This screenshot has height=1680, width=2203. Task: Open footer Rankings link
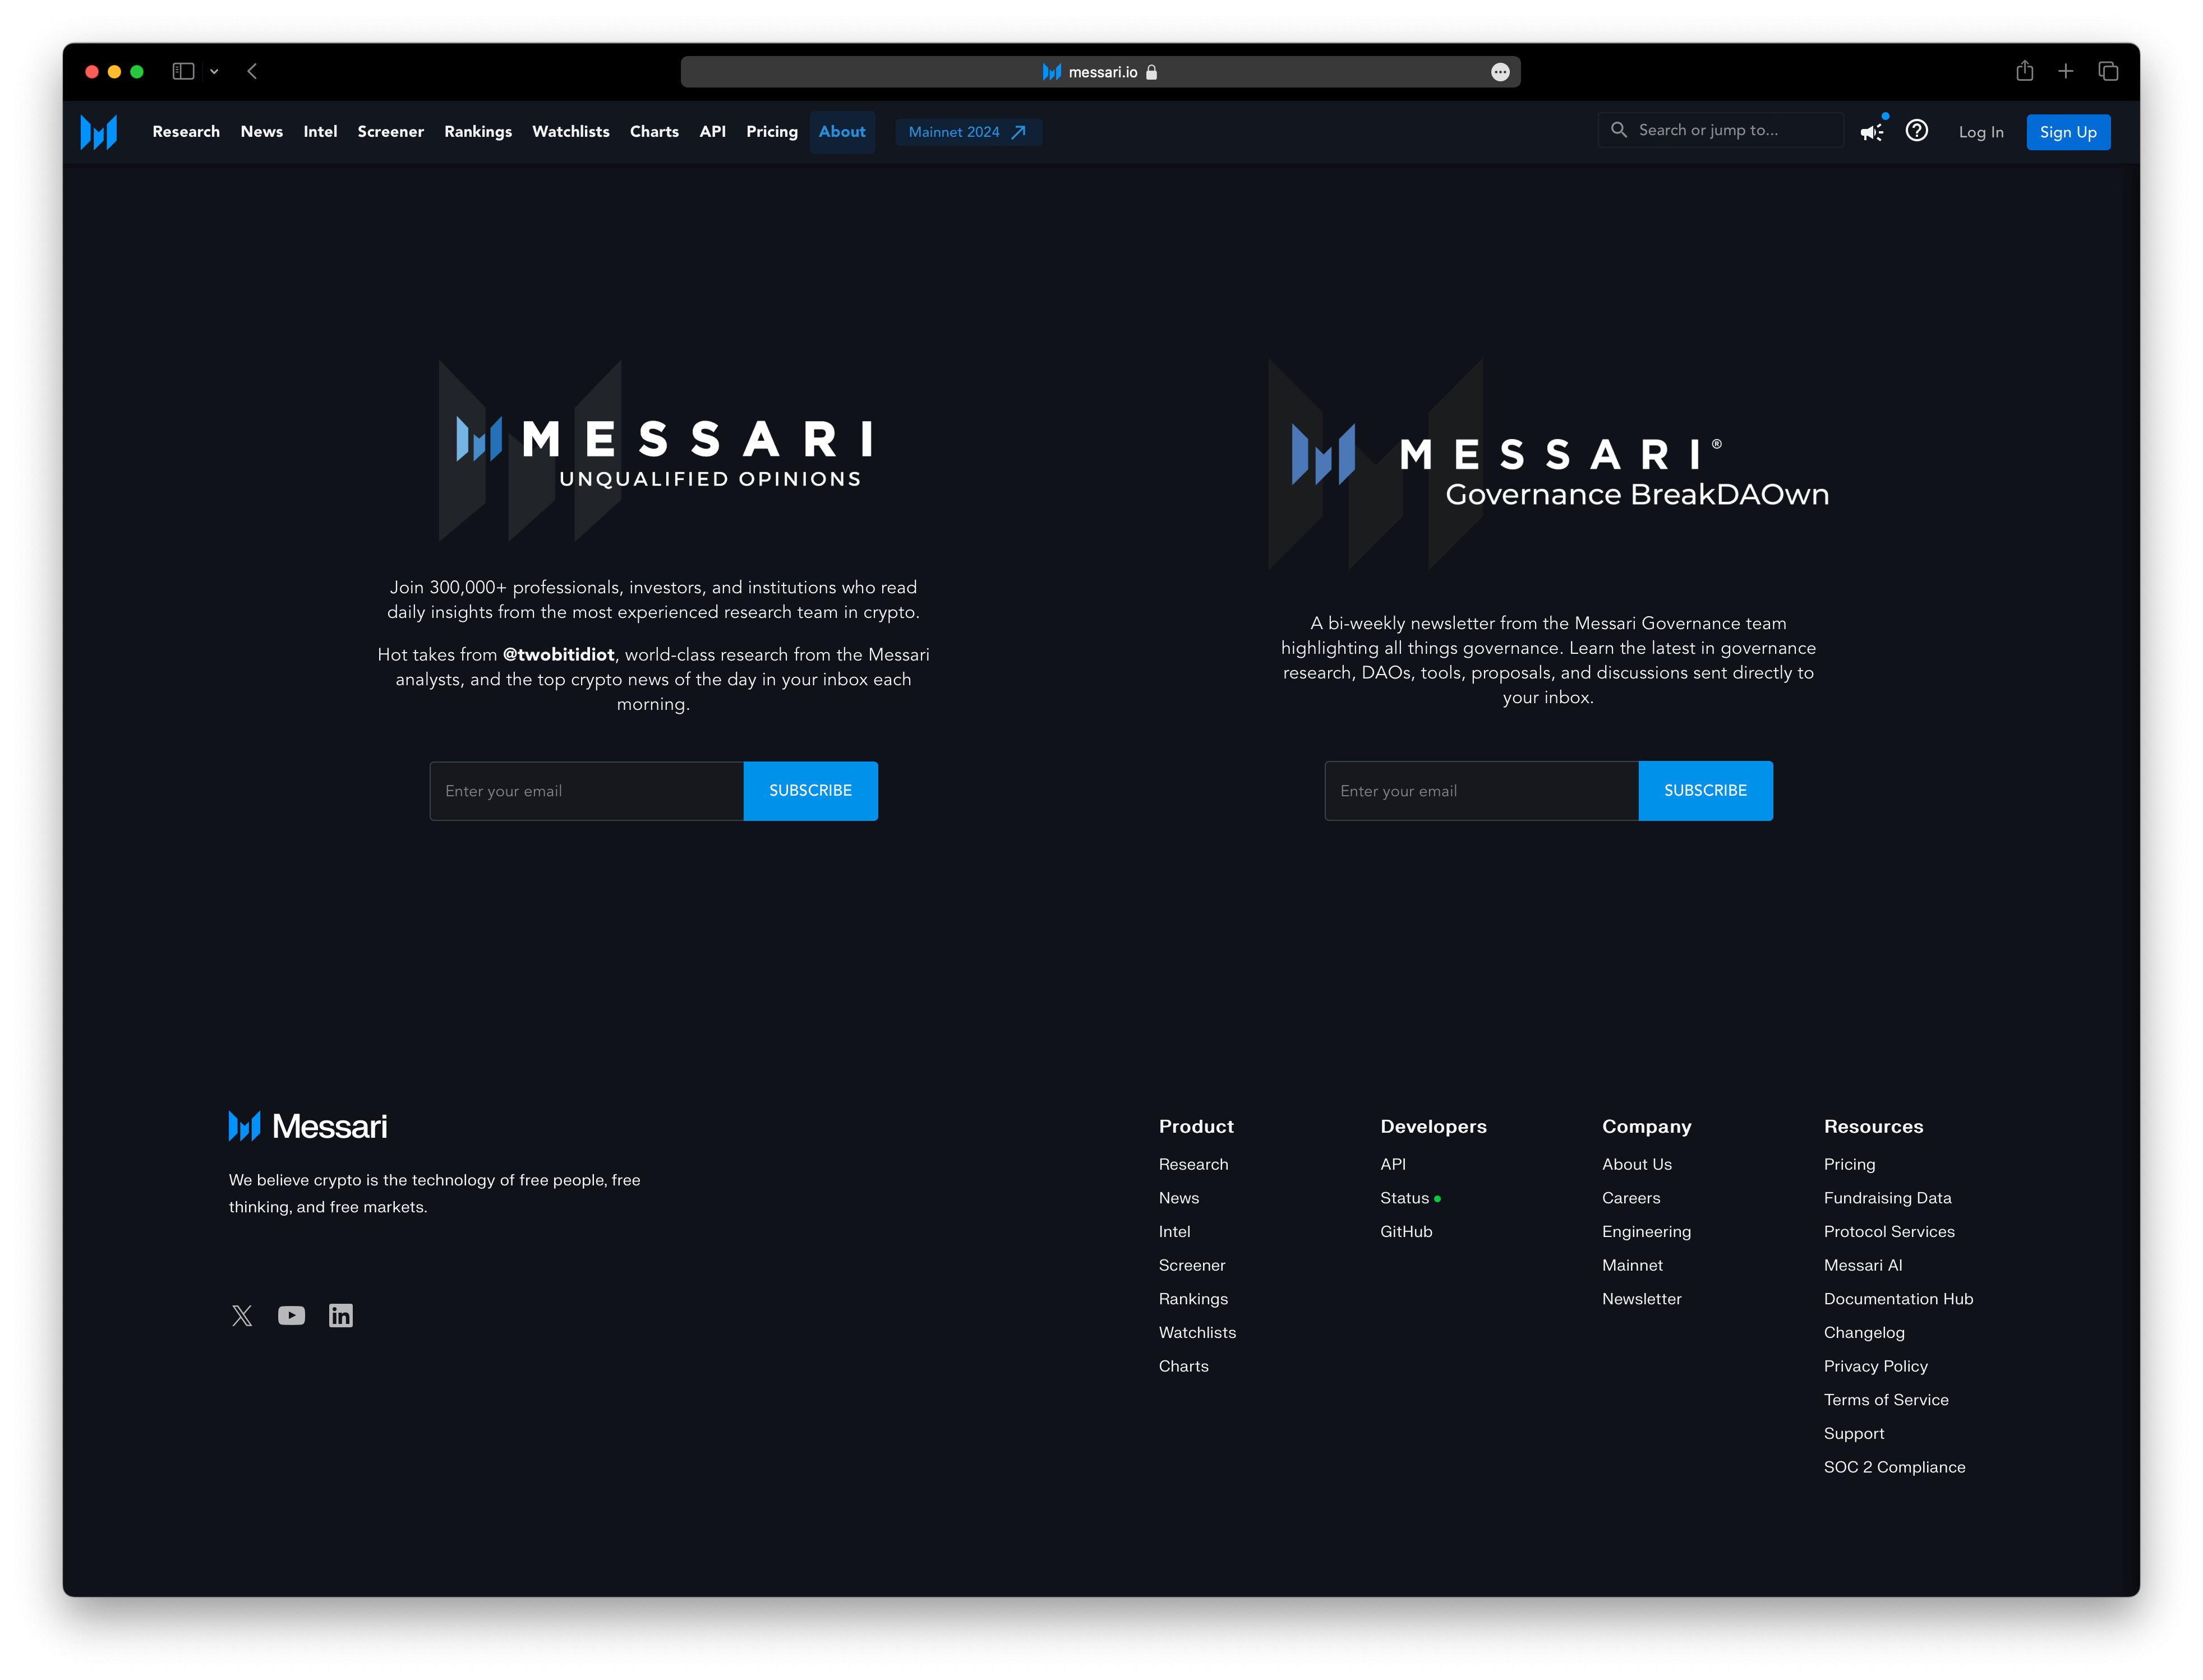point(1194,1300)
